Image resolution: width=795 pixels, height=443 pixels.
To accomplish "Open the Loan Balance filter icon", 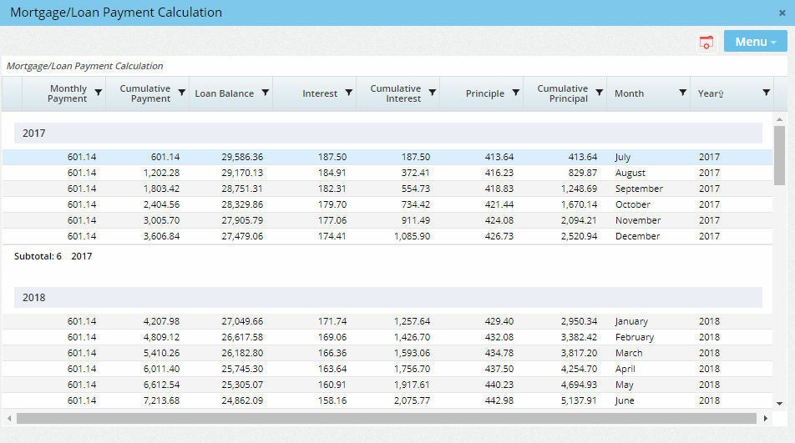I will 266,93.
